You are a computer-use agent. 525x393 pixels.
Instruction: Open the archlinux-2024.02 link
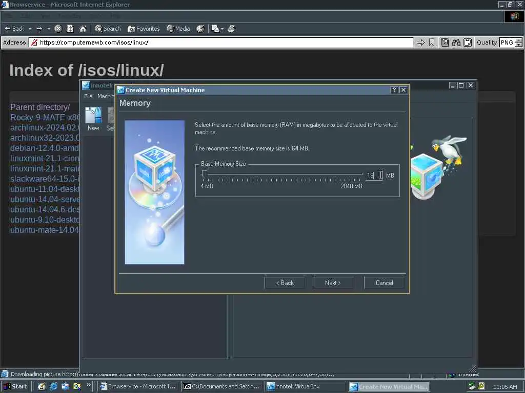(x=45, y=127)
